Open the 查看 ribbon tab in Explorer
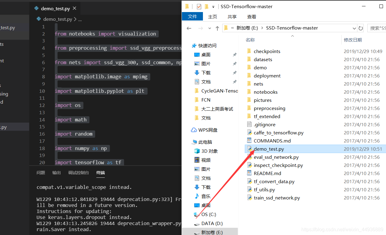This screenshot has width=386, height=235. [252, 17]
